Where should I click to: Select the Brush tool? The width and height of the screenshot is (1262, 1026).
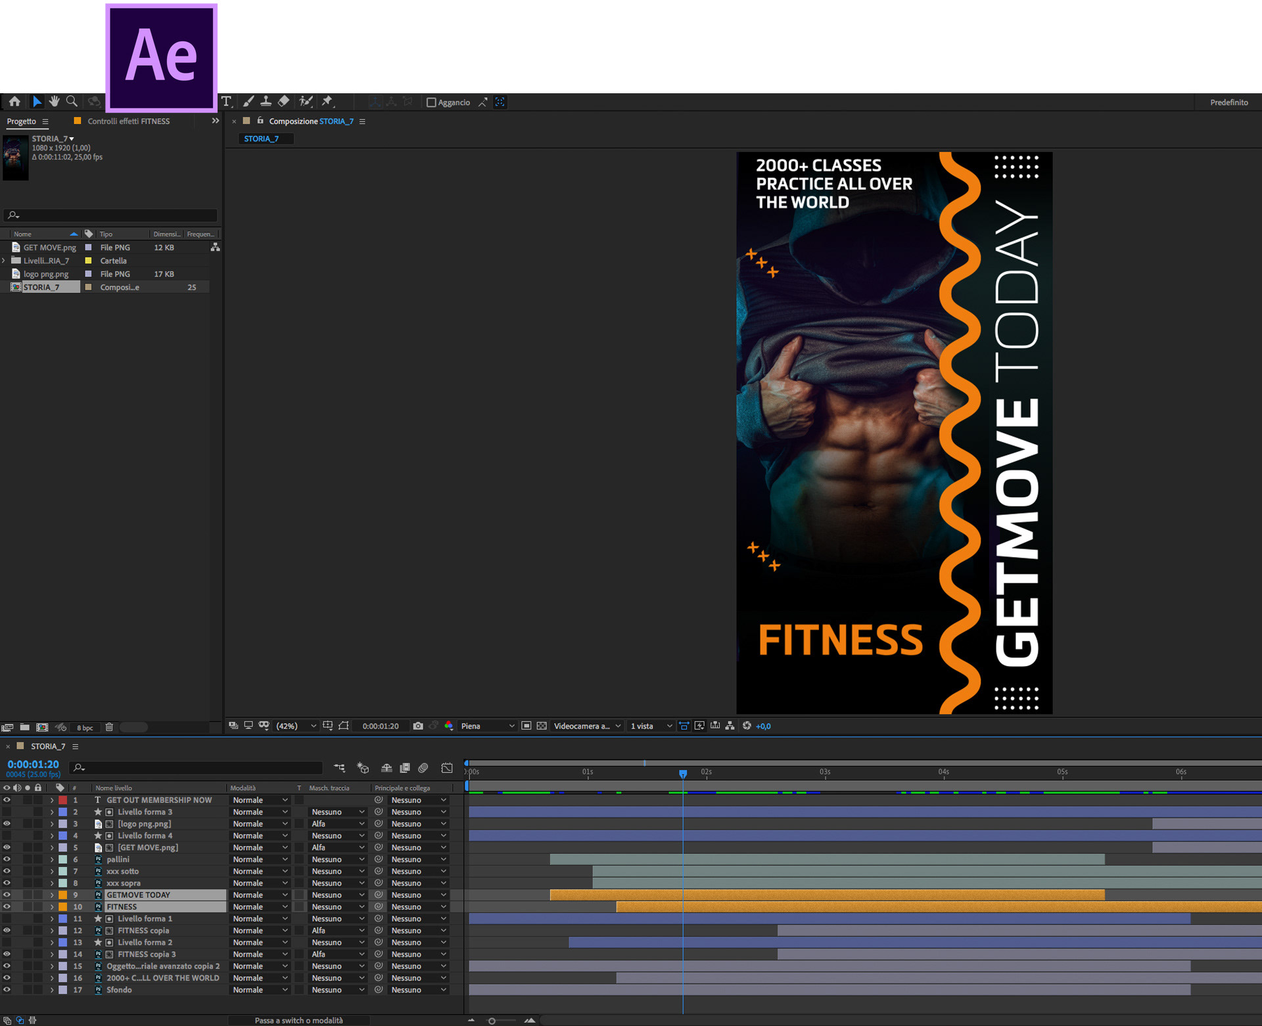click(248, 101)
